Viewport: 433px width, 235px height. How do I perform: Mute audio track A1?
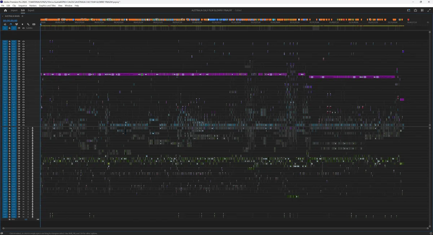click(x=23, y=128)
